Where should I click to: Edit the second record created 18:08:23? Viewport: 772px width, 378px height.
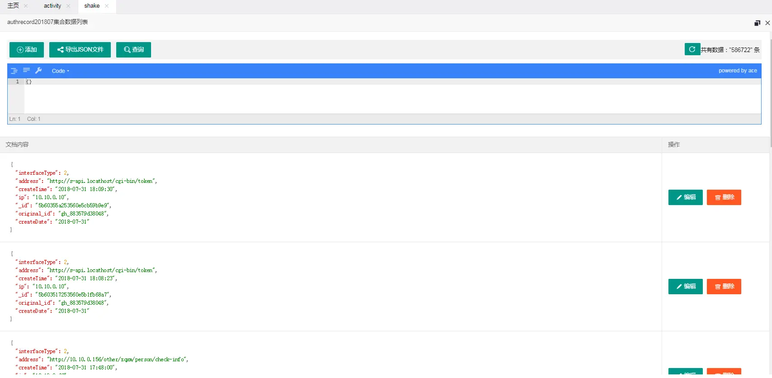(686, 287)
